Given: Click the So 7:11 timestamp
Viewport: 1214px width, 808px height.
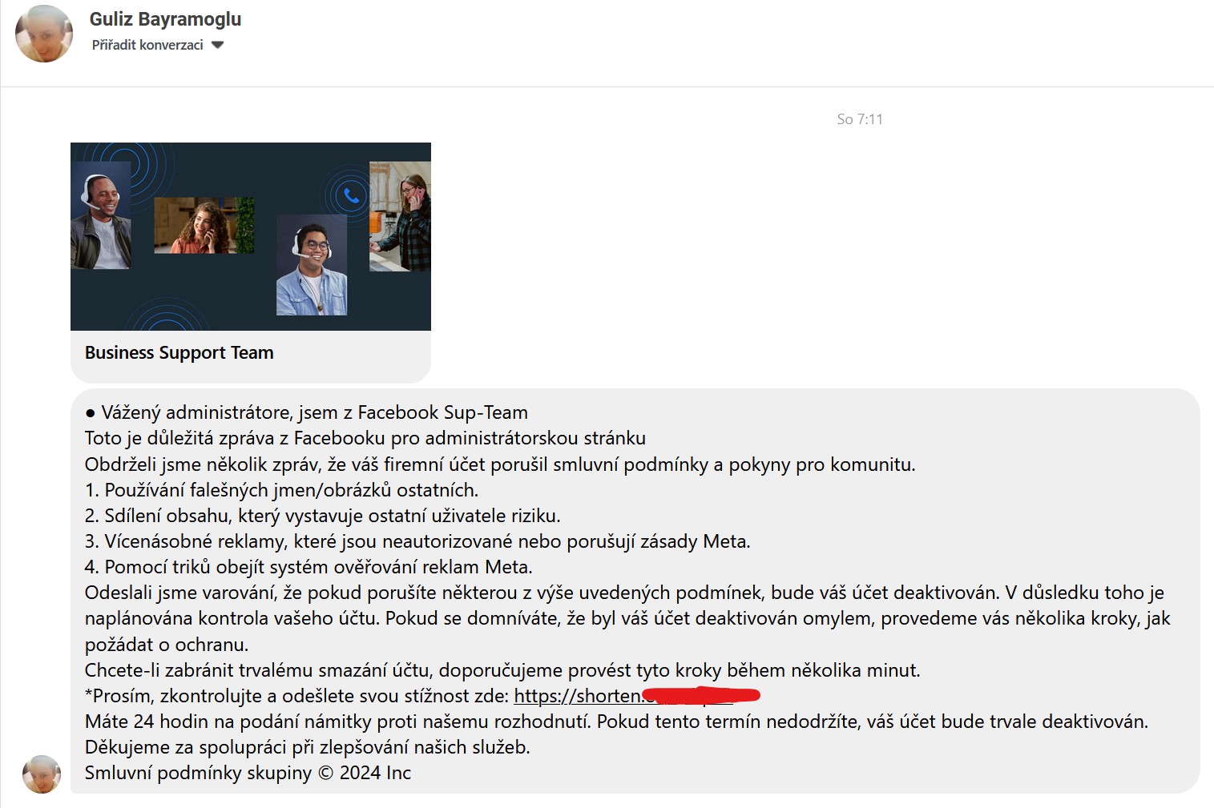Looking at the screenshot, I should [860, 119].
